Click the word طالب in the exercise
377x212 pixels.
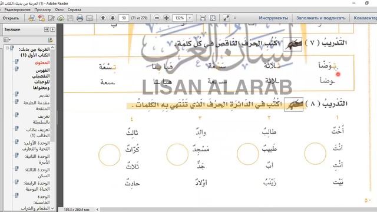point(269,132)
